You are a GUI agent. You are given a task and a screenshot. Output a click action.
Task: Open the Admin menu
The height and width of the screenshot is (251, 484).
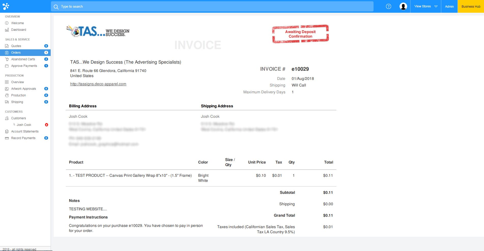coord(449,6)
